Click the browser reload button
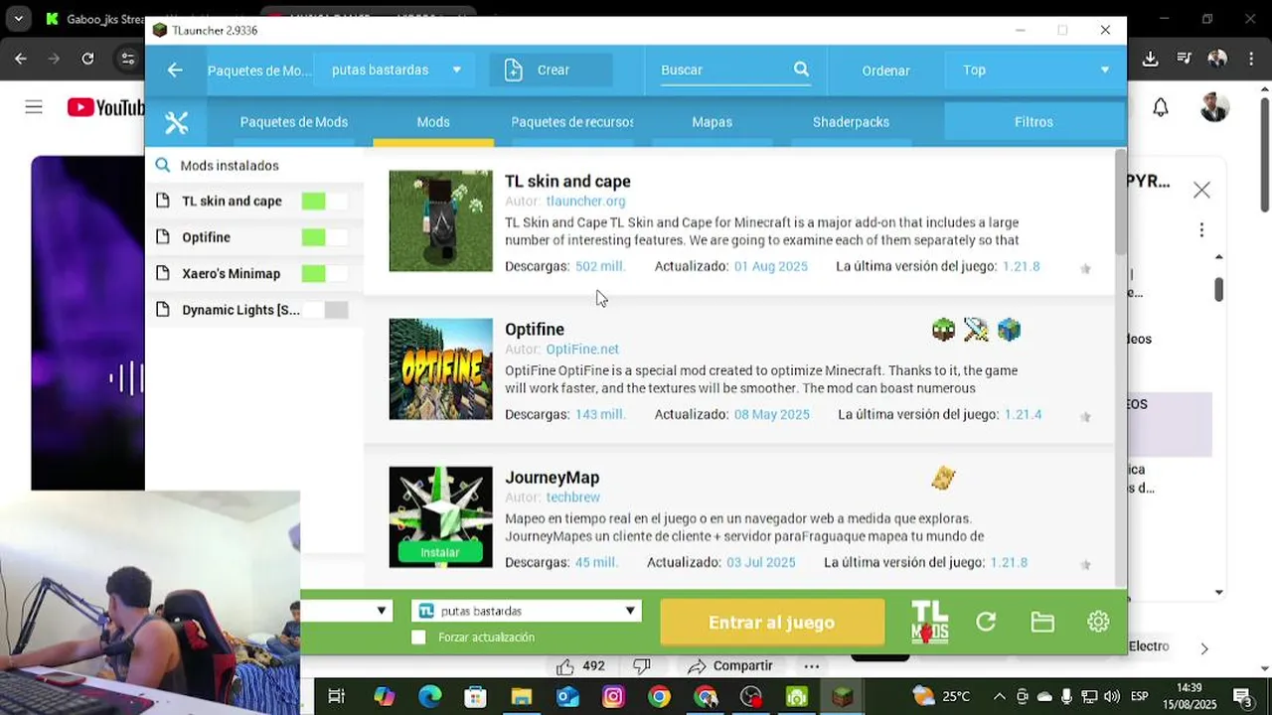The width and height of the screenshot is (1272, 715). (x=87, y=59)
